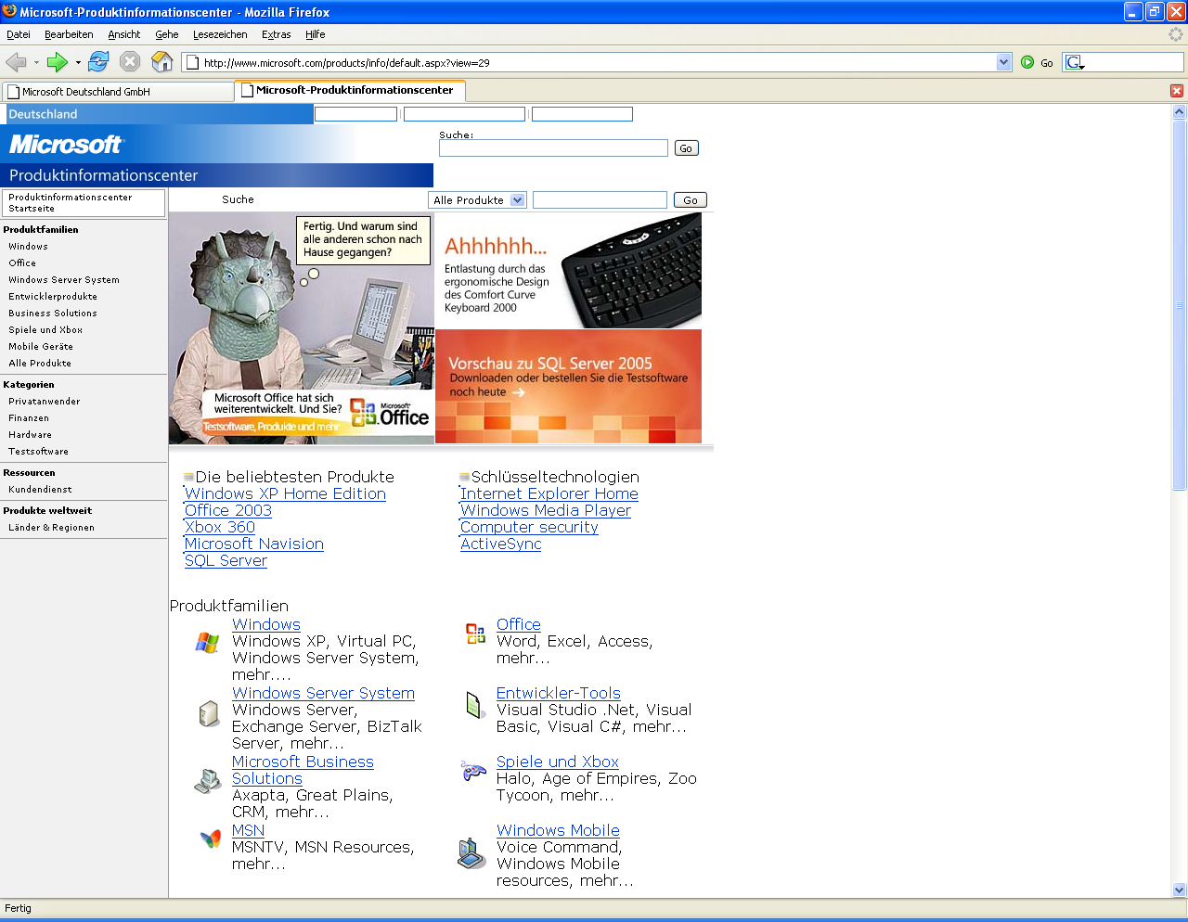Image resolution: width=1188 pixels, height=922 pixels.
Task: Click the Windows flag icon in Produktfamilien
Action: pos(208,642)
